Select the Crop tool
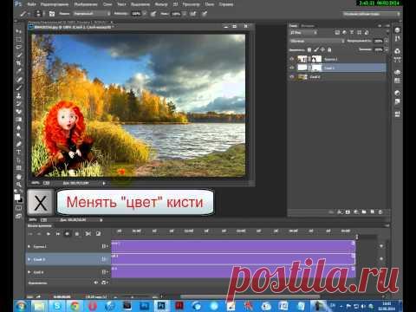The width and height of the screenshot is (416, 312). 18,63
